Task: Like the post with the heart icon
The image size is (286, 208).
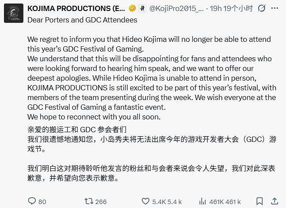Action: [x=145, y=201]
